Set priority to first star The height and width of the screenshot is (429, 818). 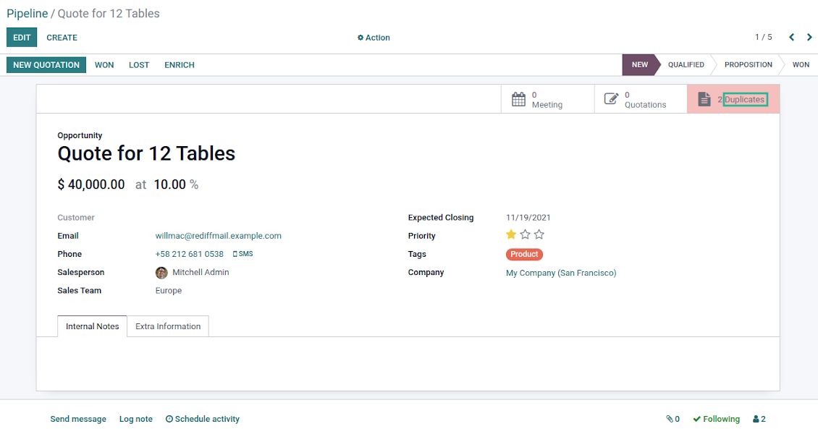coord(511,234)
